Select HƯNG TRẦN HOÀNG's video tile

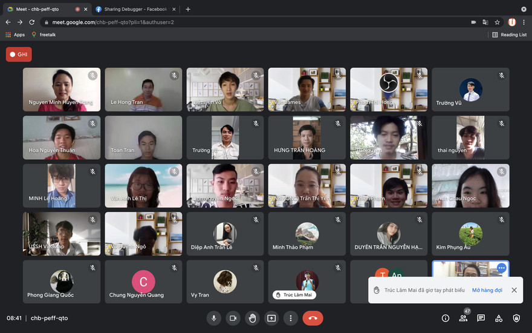coord(307,137)
